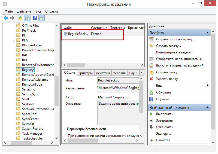The height and width of the screenshot is (154, 218).
Task: Click the Offline Files folder icon
Action: [18, 25]
